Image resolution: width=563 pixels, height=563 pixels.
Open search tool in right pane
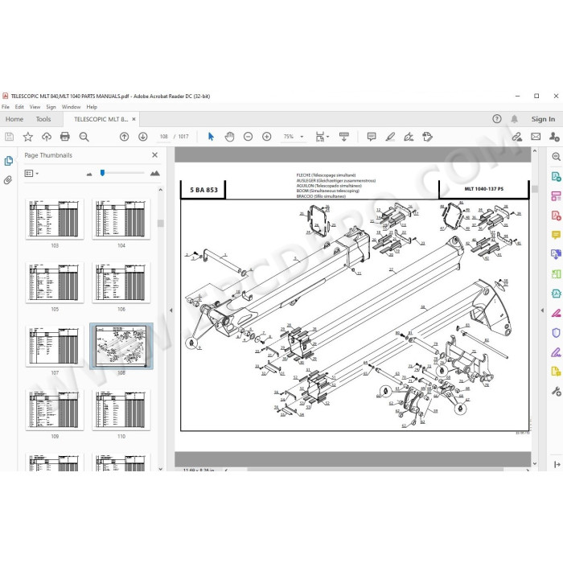coord(556,157)
